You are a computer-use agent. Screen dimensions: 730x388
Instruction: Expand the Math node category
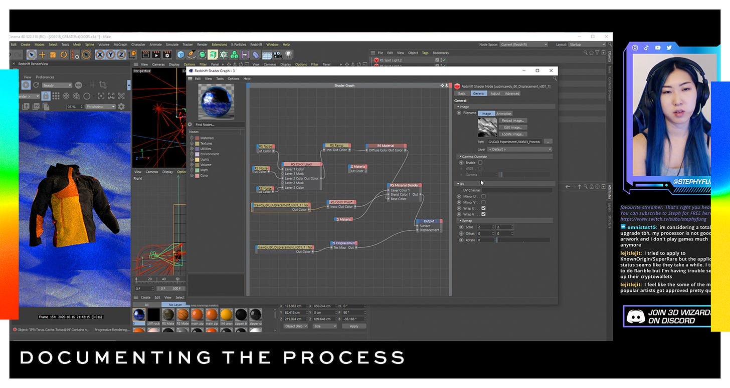192,170
